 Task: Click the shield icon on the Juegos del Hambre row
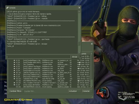(14, 85)
